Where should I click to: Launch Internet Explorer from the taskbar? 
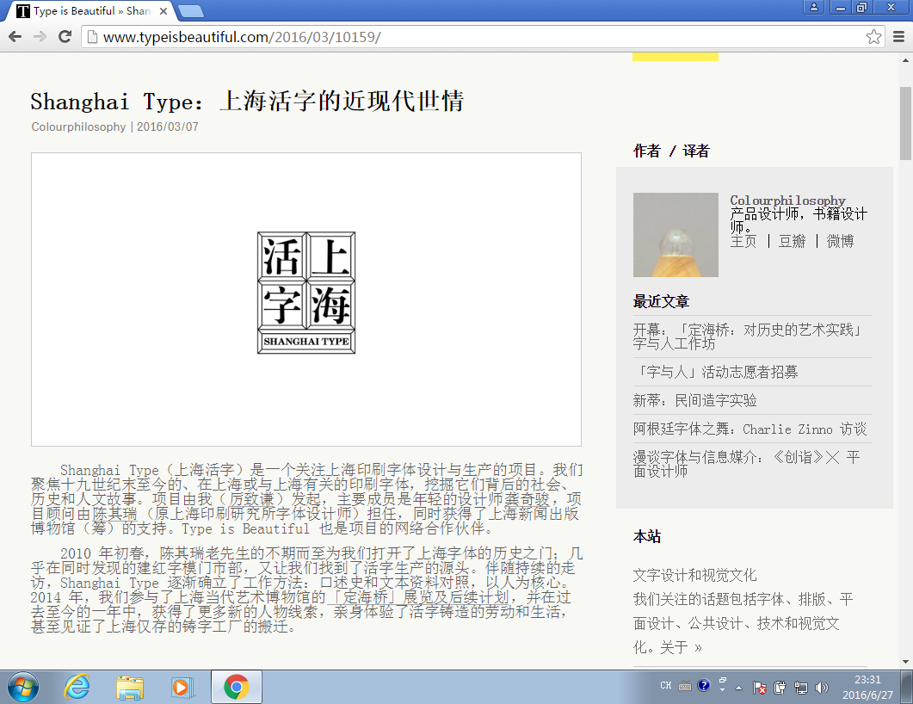[77, 687]
